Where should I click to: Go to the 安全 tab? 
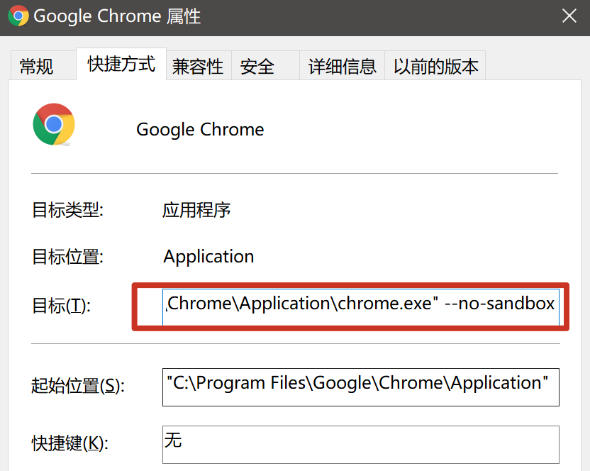pyautogui.click(x=265, y=66)
